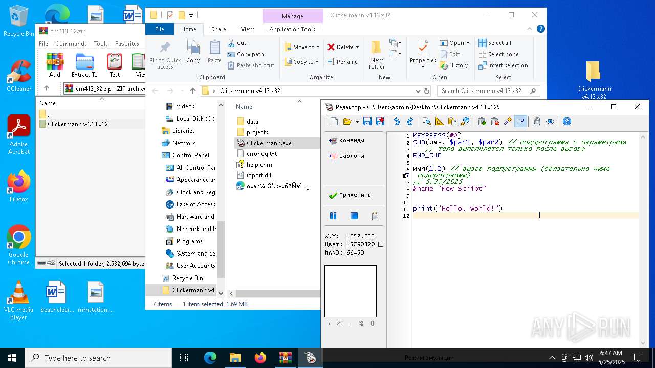The image size is (655, 368).
Task: Click the redo arrow in editor toolbar
Action: click(x=410, y=122)
